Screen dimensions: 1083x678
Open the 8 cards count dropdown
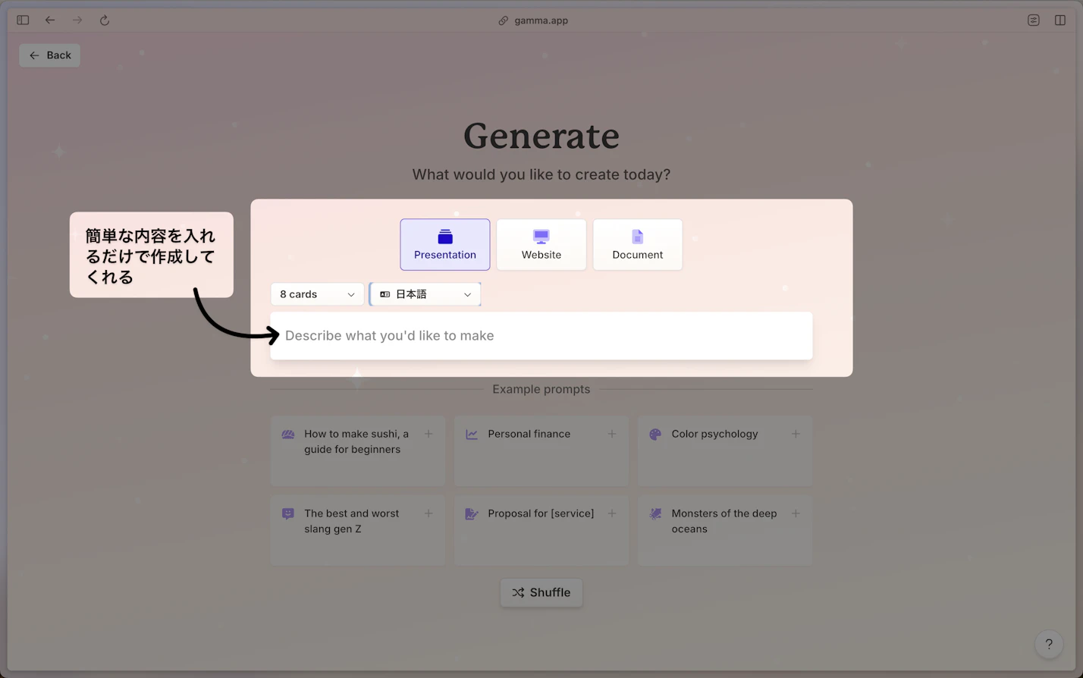pyautogui.click(x=318, y=294)
